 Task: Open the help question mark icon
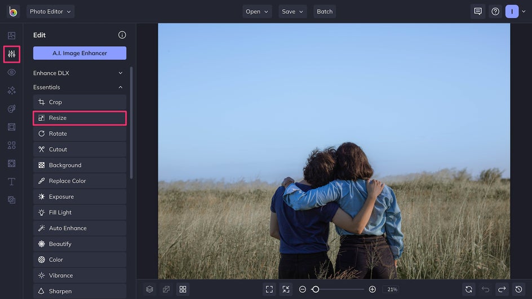click(x=495, y=11)
